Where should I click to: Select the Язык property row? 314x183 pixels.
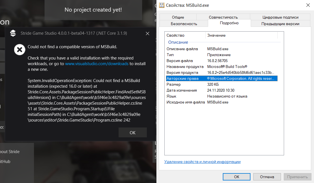click(x=222, y=96)
